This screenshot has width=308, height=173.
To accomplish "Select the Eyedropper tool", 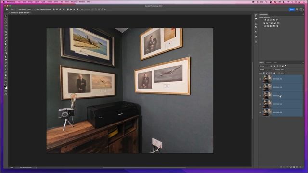I will tap(6, 35).
